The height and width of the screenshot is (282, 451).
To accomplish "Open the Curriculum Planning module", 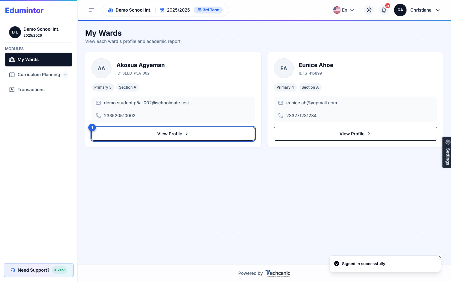I will point(39,75).
